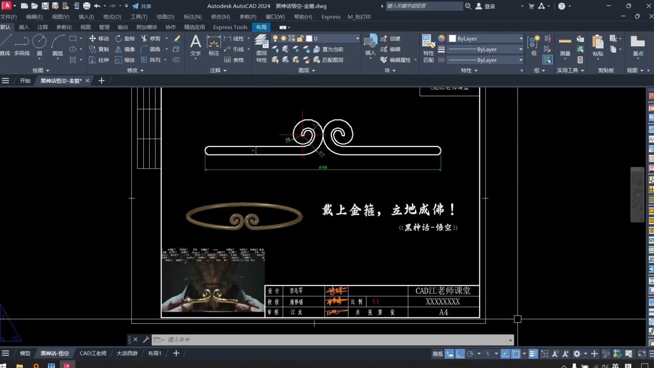
Task: Select the Line (直线) draw tool
Action: pos(5,45)
